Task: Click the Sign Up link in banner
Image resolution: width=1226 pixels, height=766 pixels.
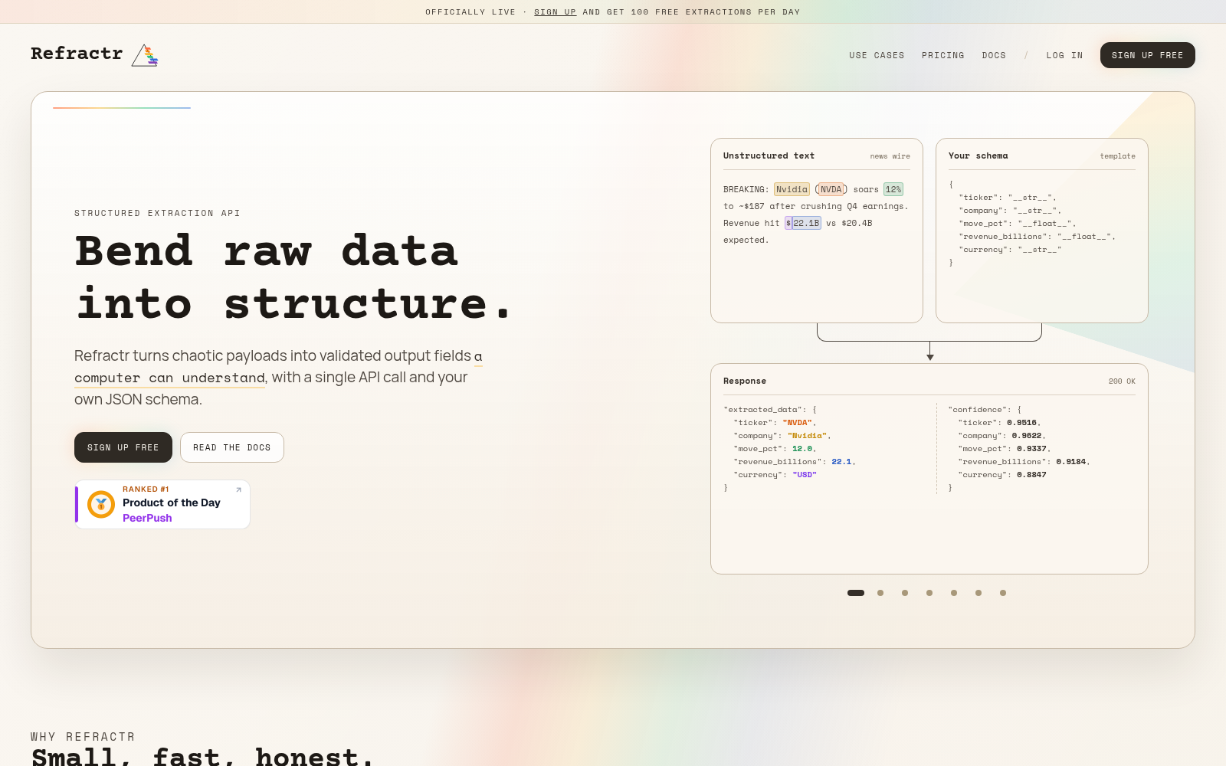Action: coord(555,12)
